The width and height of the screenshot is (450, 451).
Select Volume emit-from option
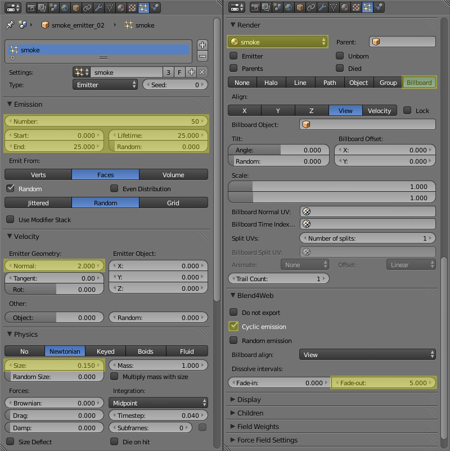[173, 175]
